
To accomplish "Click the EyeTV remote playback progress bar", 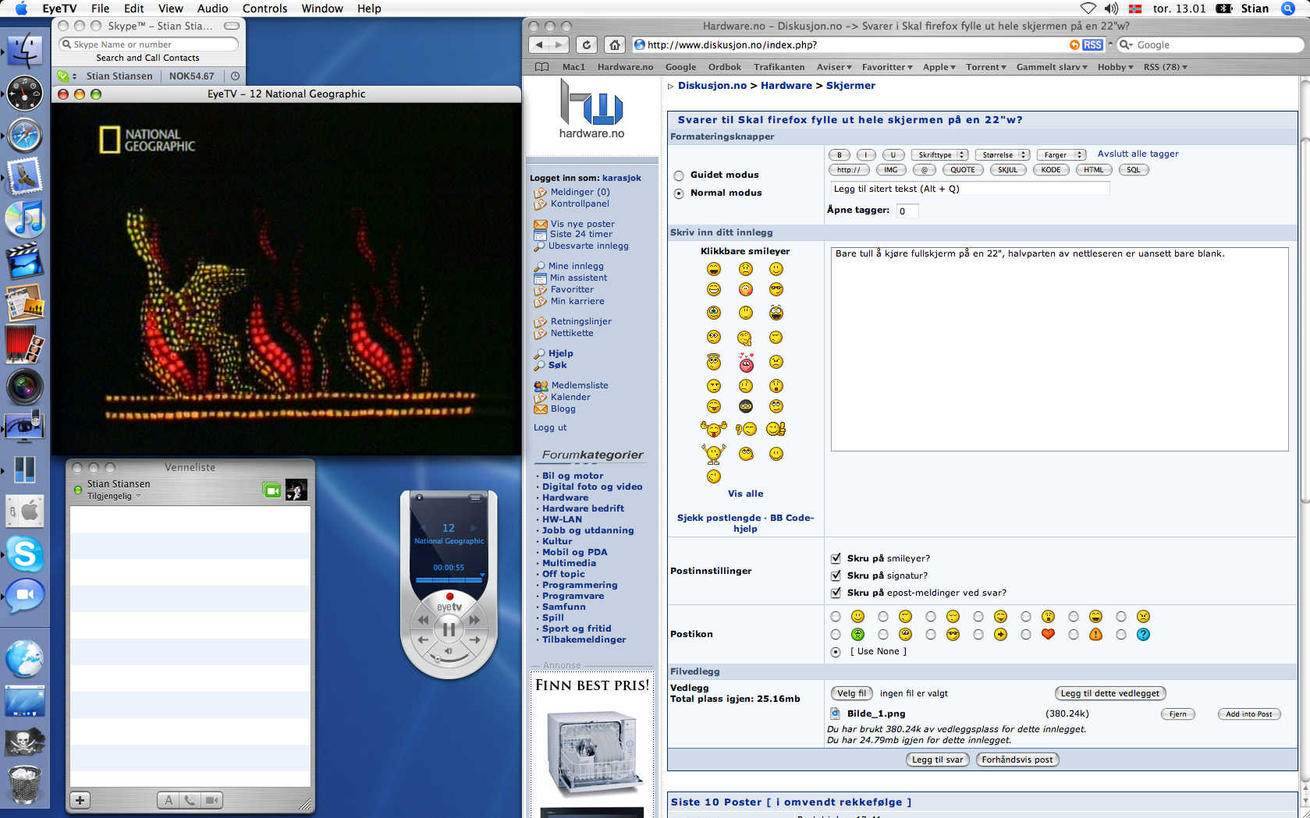I will tap(449, 579).
